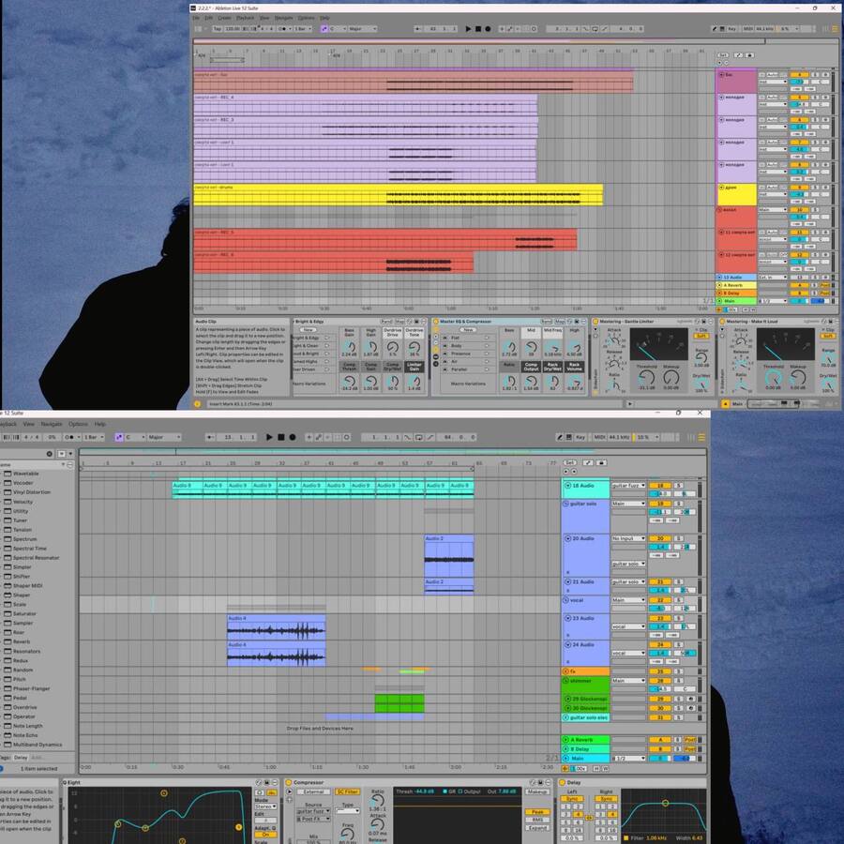This screenshot has width=844, height=844.
Task: Open Main output dropdown on shimmer track
Action: [628, 681]
